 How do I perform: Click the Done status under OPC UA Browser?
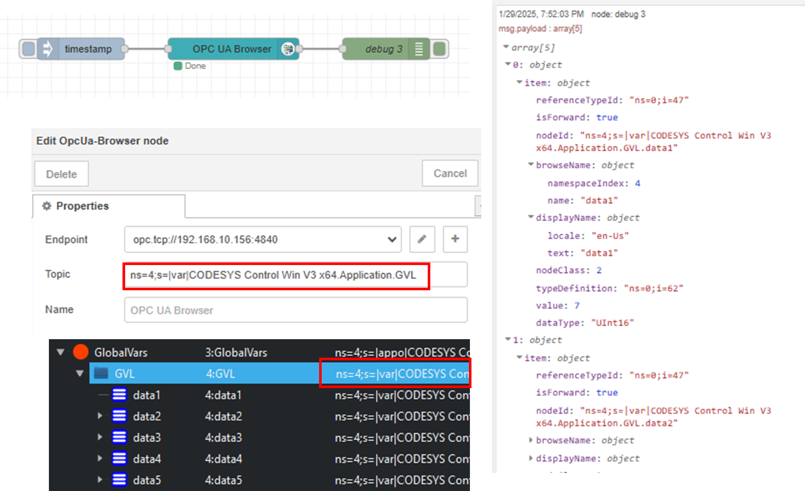pos(190,66)
